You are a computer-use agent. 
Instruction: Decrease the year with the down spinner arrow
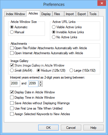(x=40, y=85)
